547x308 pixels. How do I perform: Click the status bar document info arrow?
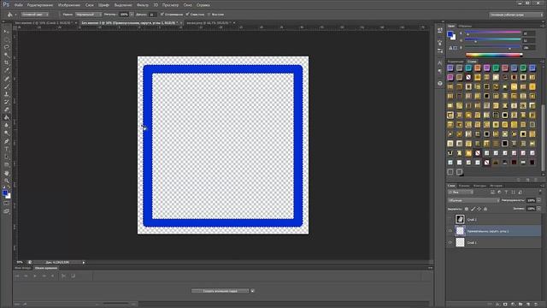coord(84,263)
